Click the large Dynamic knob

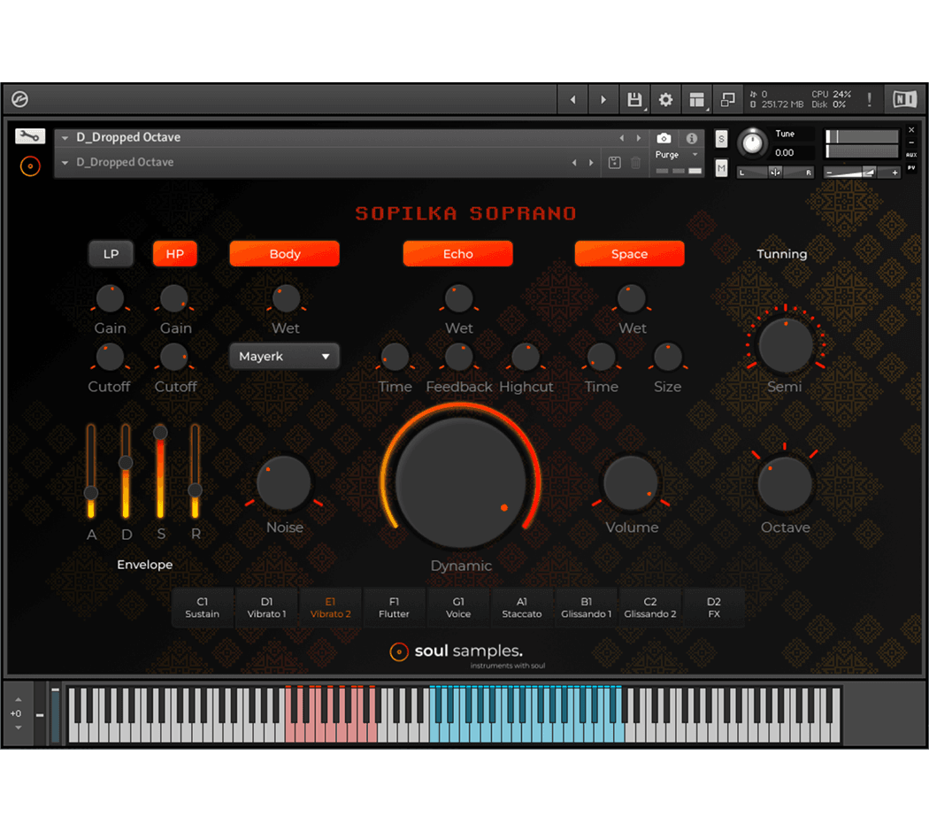tap(460, 481)
